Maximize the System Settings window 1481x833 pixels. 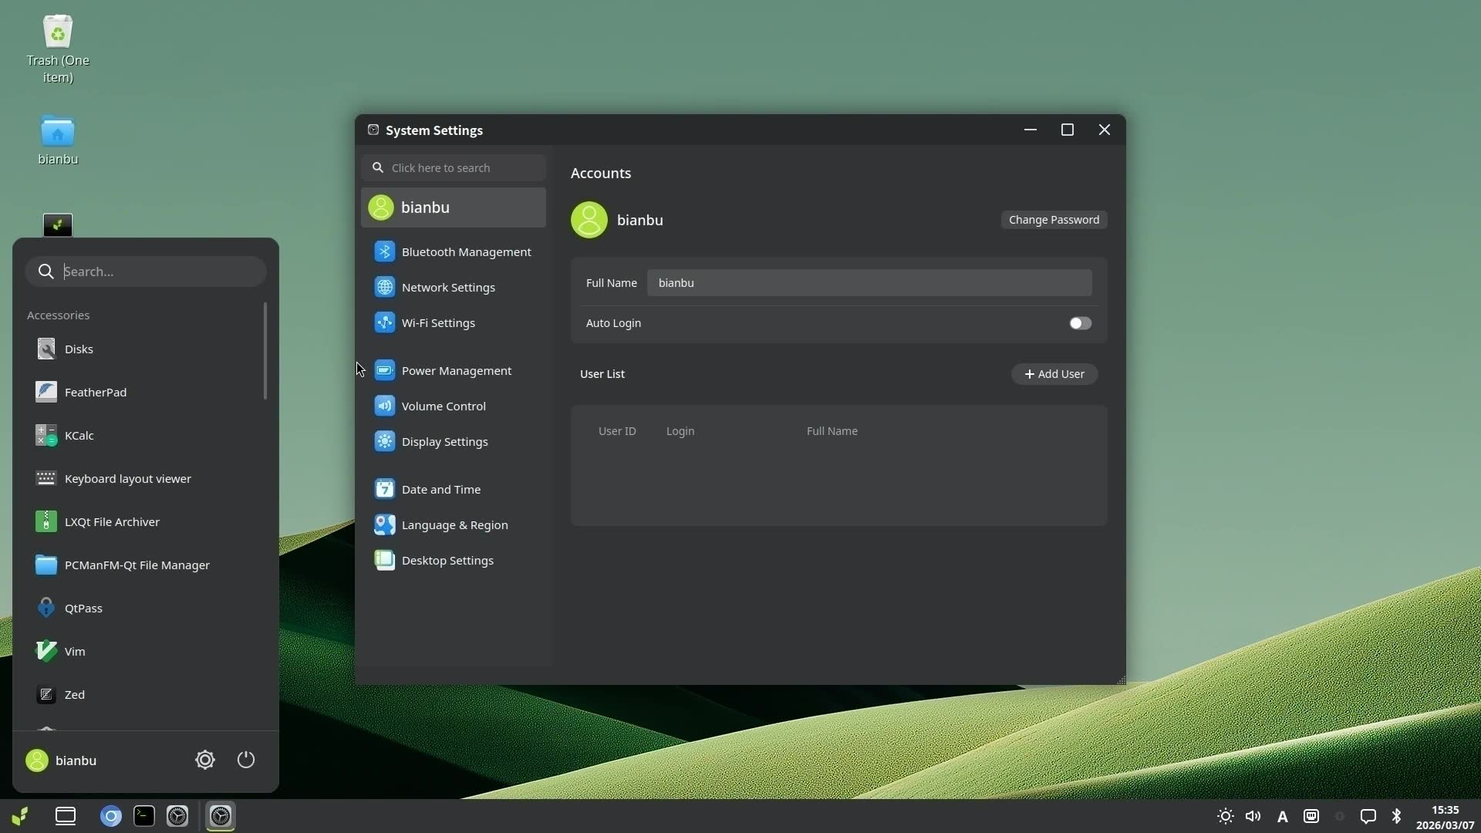[1068, 130]
